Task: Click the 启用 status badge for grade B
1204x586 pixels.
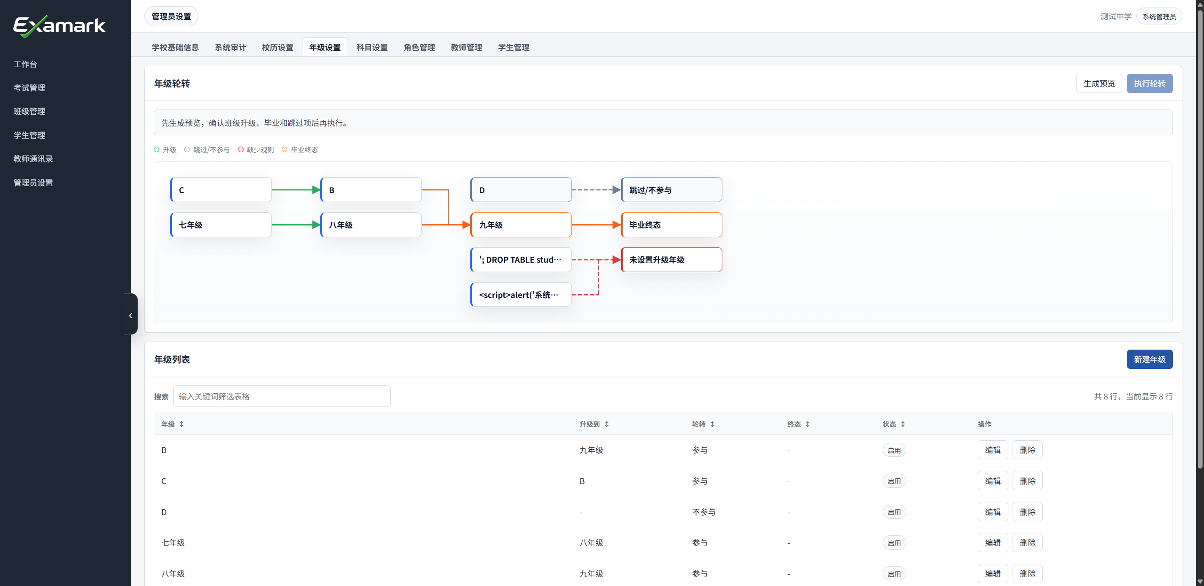Action: [x=894, y=450]
